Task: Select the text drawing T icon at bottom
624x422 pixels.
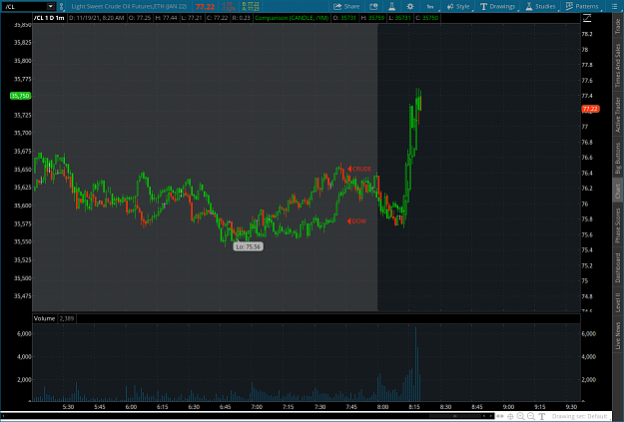Action: 541,416
